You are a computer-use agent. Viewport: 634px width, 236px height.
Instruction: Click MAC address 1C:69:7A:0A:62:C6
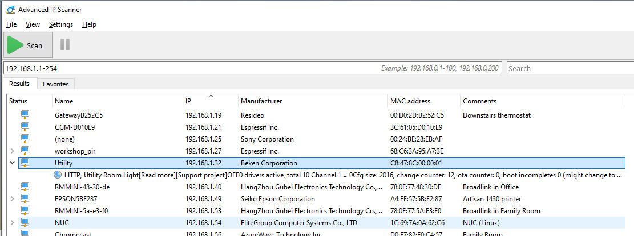pos(417,223)
